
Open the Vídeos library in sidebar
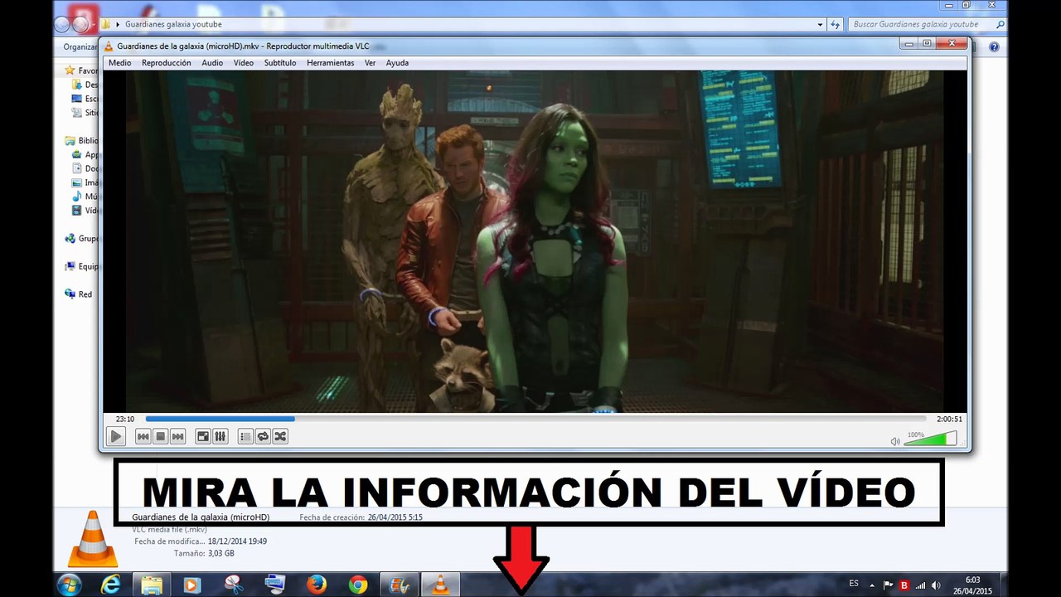point(85,211)
